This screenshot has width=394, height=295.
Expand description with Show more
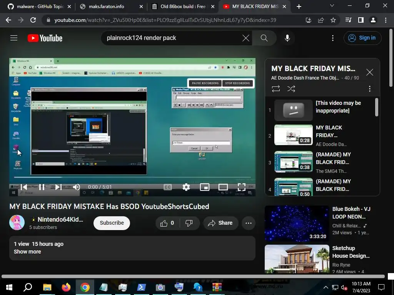tap(27, 252)
